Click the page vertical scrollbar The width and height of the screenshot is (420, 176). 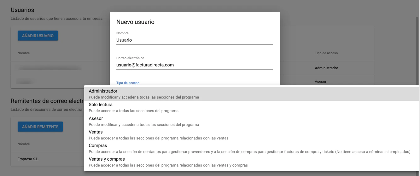point(417,63)
